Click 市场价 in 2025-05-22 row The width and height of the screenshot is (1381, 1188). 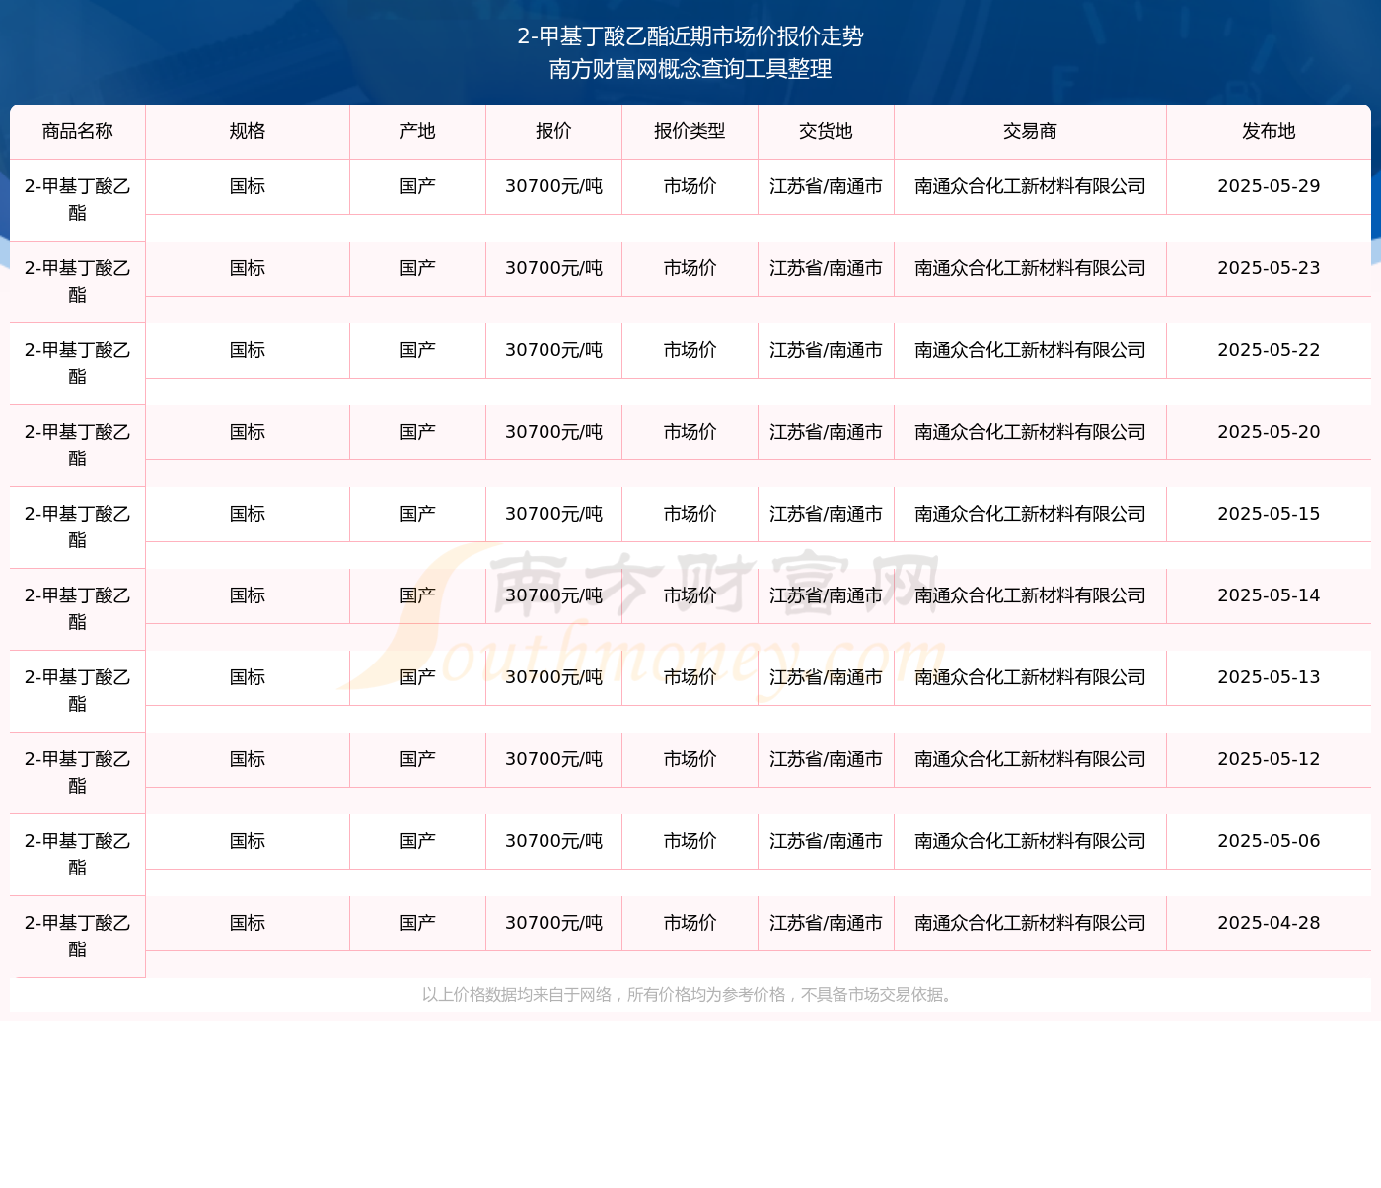[690, 350]
